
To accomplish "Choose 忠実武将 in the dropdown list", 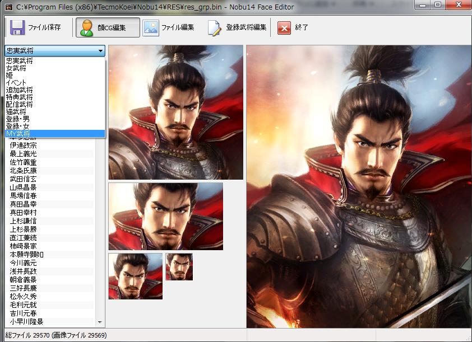I will pos(55,60).
